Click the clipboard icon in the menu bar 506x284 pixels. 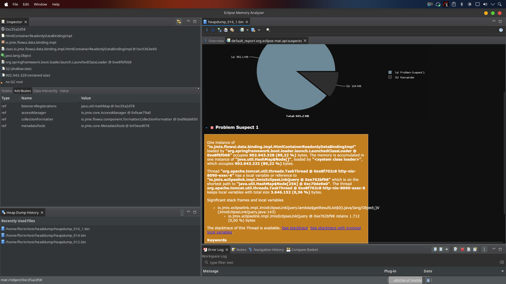pos(454,4)
